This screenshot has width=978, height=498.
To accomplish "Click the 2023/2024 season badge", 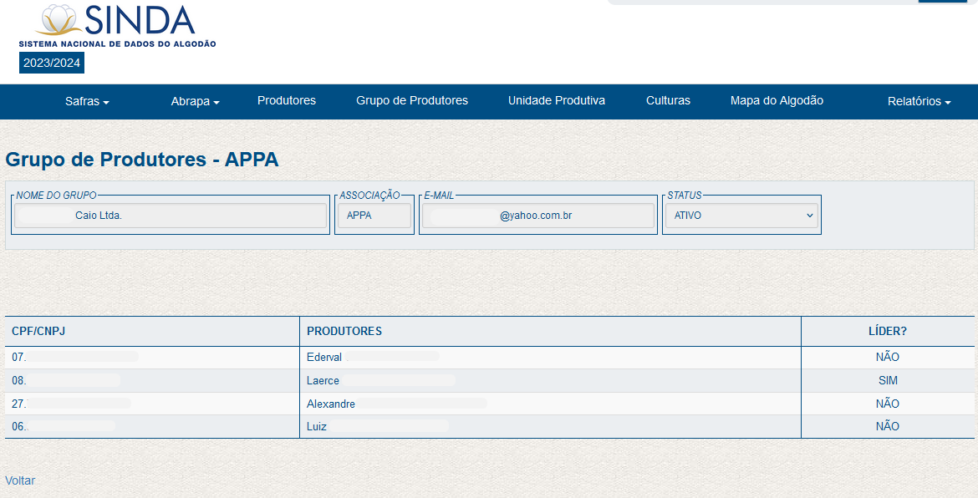I will [52, 63].
